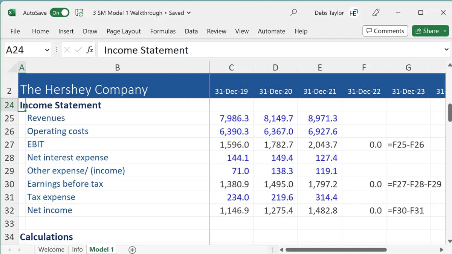Toggle the AutoSave switch off
This screenshot has height=254, width=452.
click(60, 12)
